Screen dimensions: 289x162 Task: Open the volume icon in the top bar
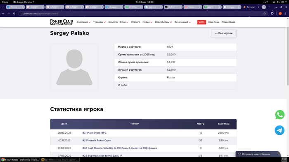coord(278,2)
